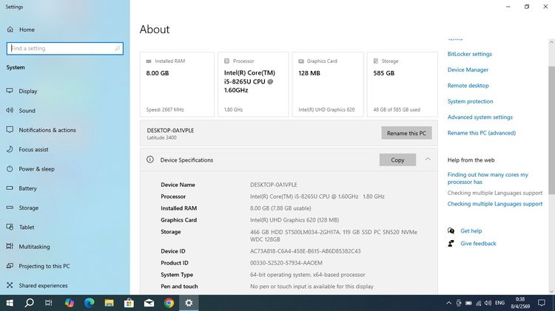Viewport: 555px width, 311px height.
Task: Open Remote desktop link
Action: 468,86
